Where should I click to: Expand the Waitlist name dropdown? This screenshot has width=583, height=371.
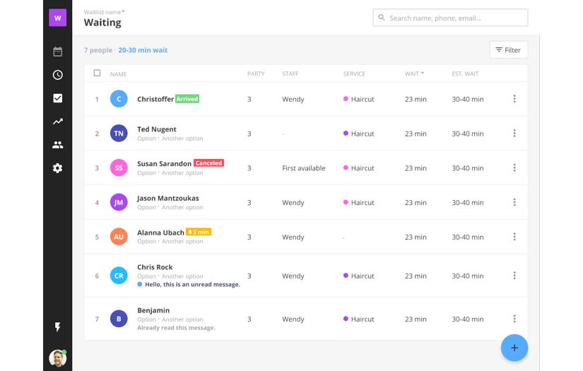[104, 12]
